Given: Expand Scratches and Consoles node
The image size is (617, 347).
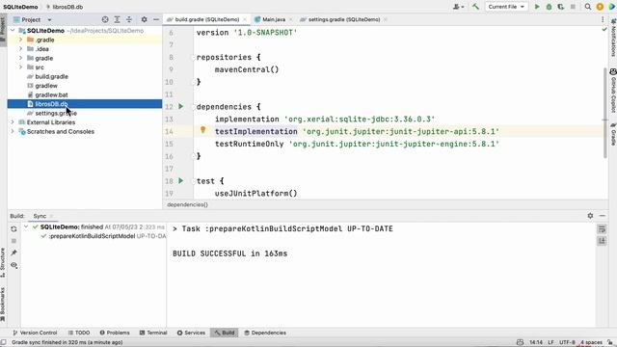Looking at the screenshot, I should pyautogui.click(x=13, y=131).
